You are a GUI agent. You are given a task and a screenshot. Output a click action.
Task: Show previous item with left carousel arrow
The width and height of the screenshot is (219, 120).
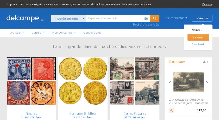click(x=170, y=82)
